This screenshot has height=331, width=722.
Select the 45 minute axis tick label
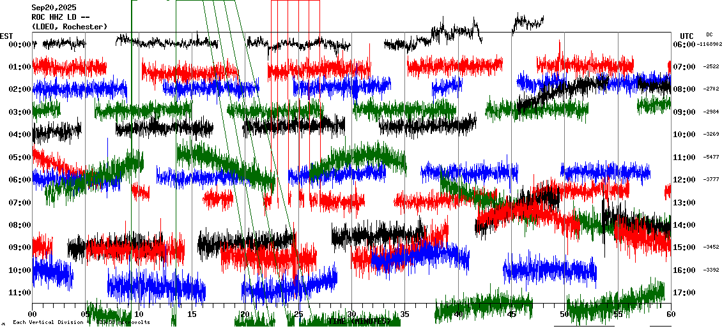pos(511,314)
